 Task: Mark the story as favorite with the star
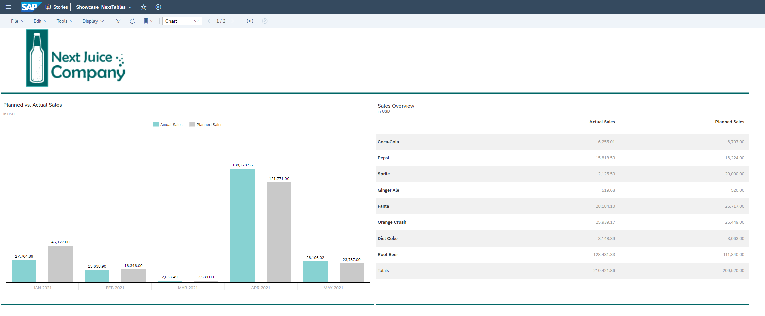144,7
